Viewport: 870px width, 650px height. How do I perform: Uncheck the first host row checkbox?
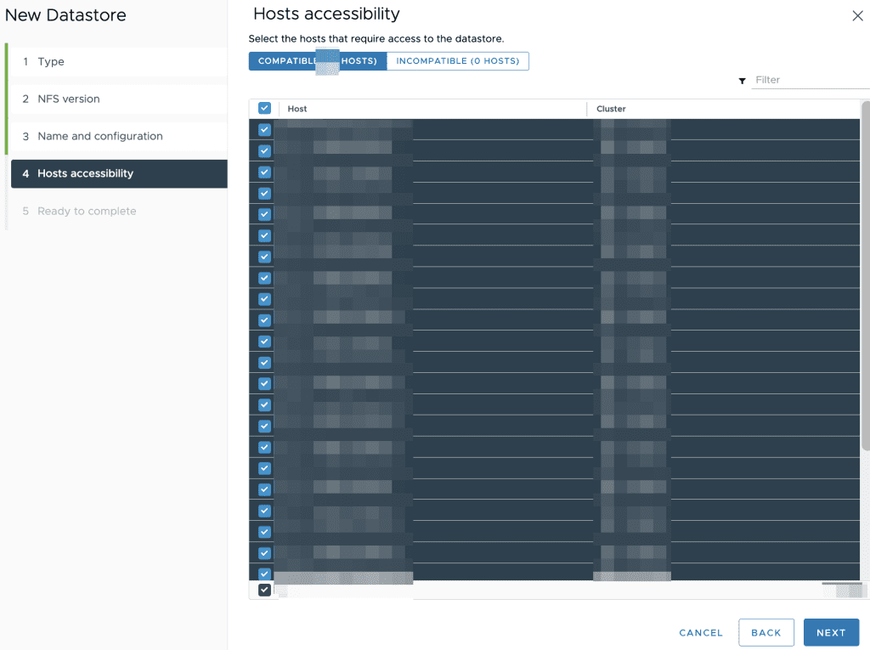[x=265, y=130]
